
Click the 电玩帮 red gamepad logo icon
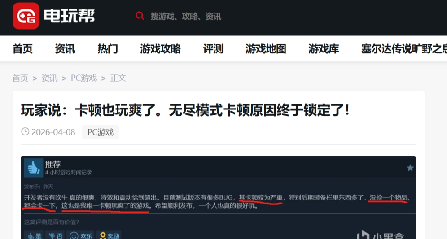(26, 16)
